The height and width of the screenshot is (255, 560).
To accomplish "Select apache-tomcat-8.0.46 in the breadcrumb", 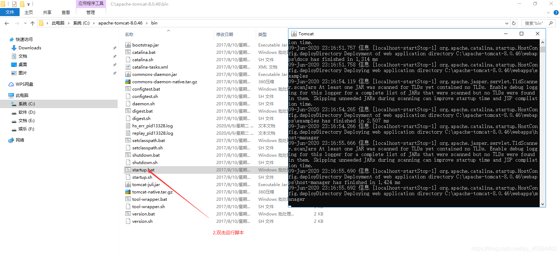I will [120, 23].
